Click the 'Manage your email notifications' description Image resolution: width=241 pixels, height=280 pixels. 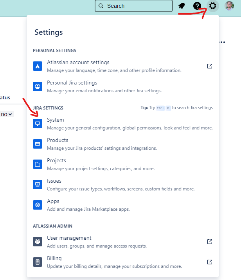click(104, 91)
